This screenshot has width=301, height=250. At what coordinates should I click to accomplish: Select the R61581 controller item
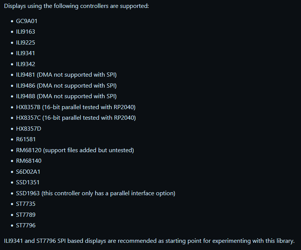26,139
